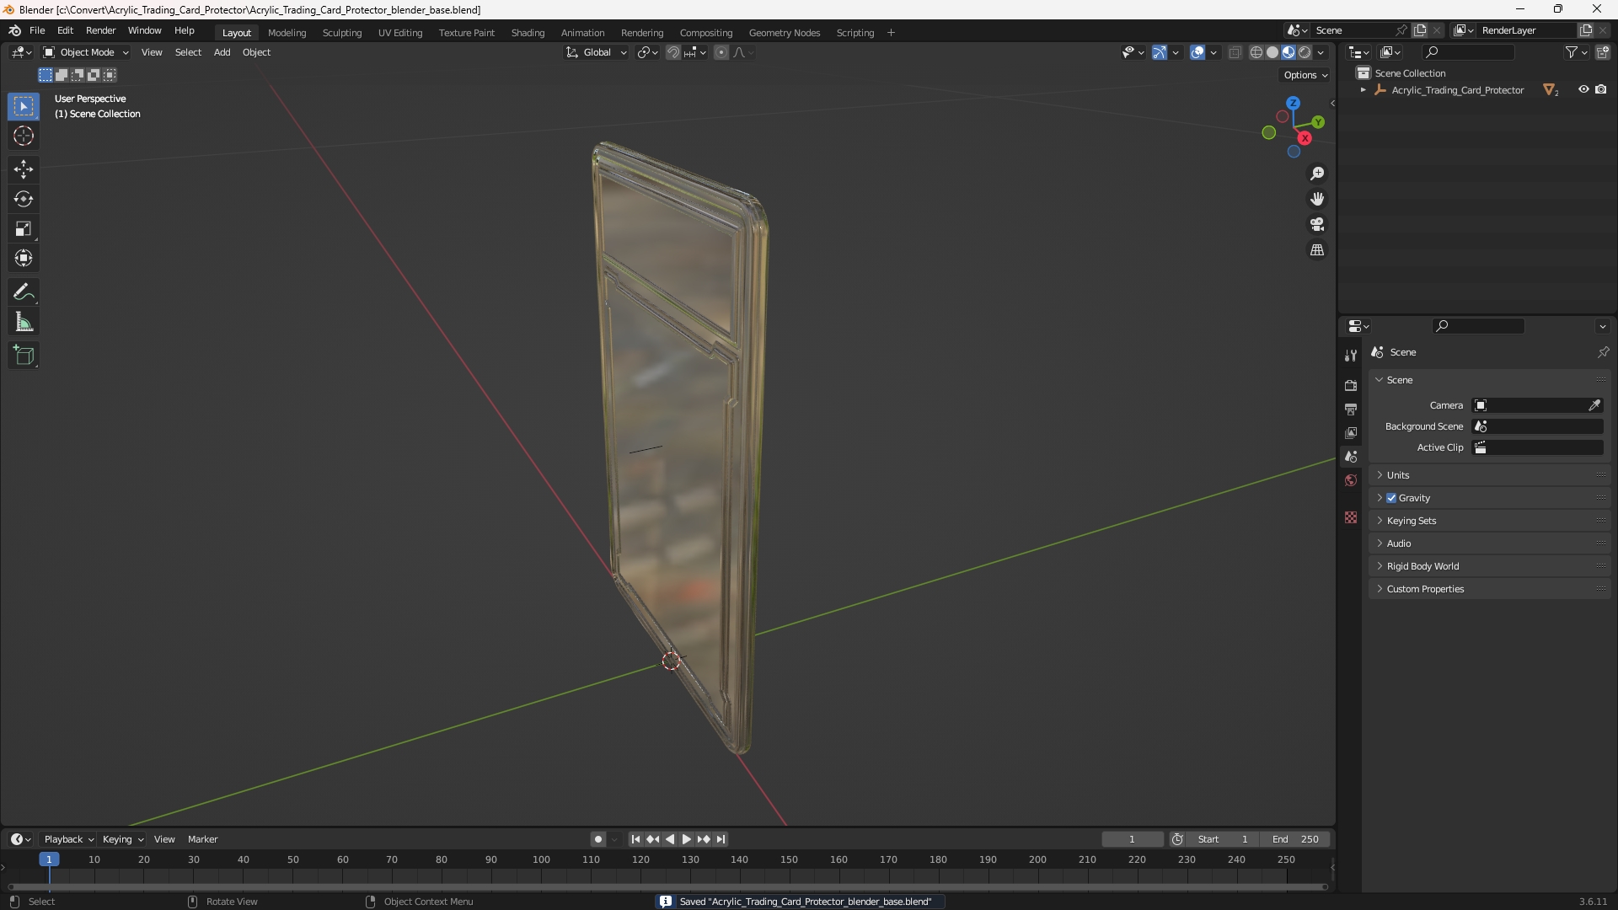Open the Tool properties tab icon
The image size is (1618, 910).
pyautogui.click(x=1351, y=356)
